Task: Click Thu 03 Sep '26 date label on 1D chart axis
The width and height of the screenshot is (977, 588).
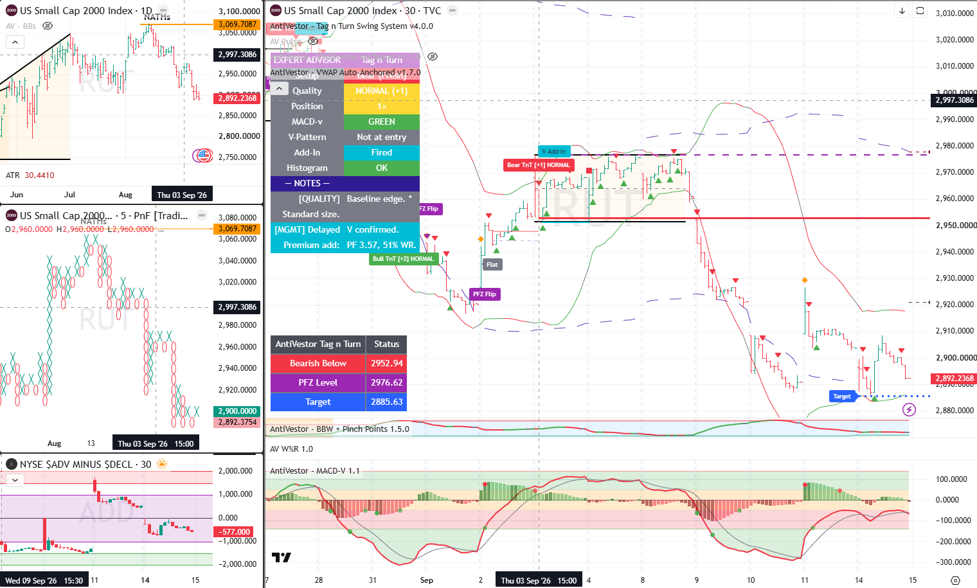Action: pyautogui.click(x=182, y=195)
